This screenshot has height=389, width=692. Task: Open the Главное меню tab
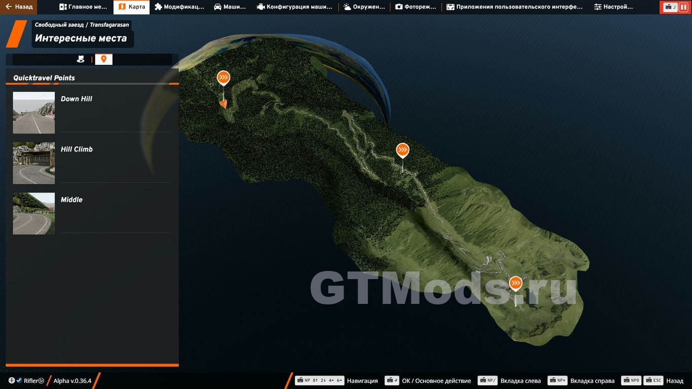[83, 7]
